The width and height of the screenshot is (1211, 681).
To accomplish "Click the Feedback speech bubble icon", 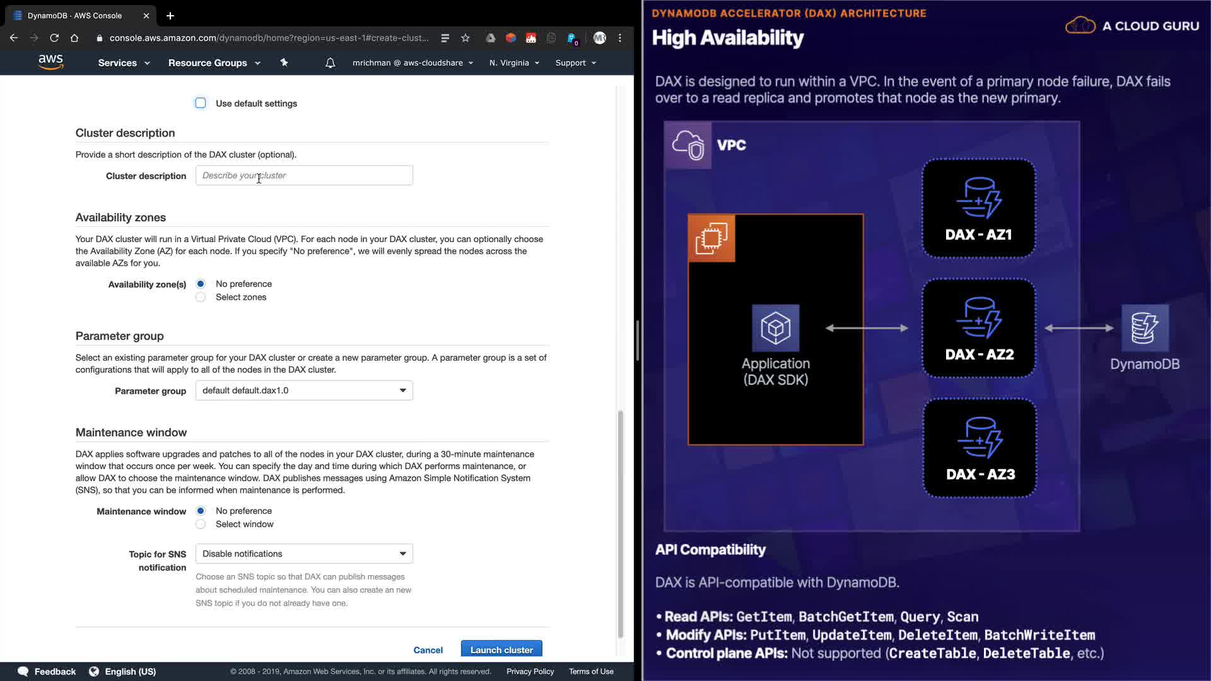I will coord(23,672).
